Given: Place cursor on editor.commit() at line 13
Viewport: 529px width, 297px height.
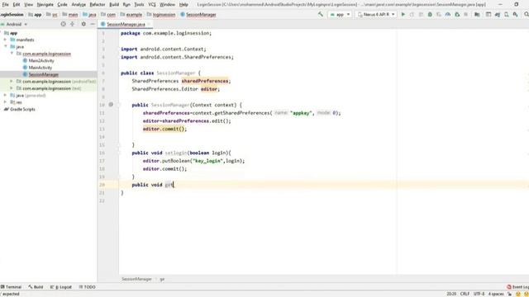Looking at the screenshot, I should [x=164, y=129].
